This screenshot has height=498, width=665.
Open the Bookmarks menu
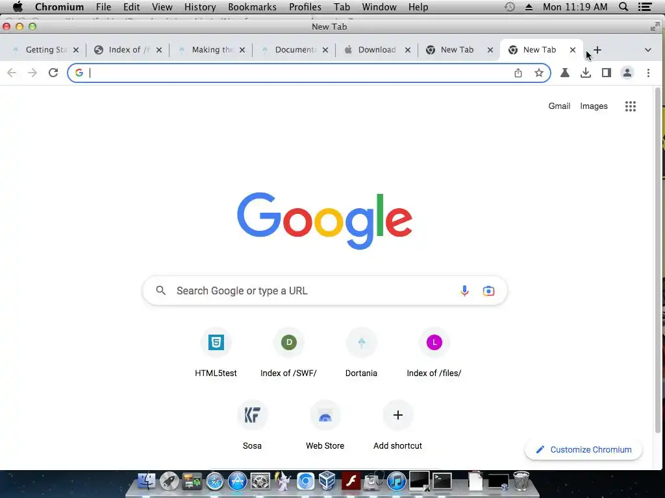[253, 7]
